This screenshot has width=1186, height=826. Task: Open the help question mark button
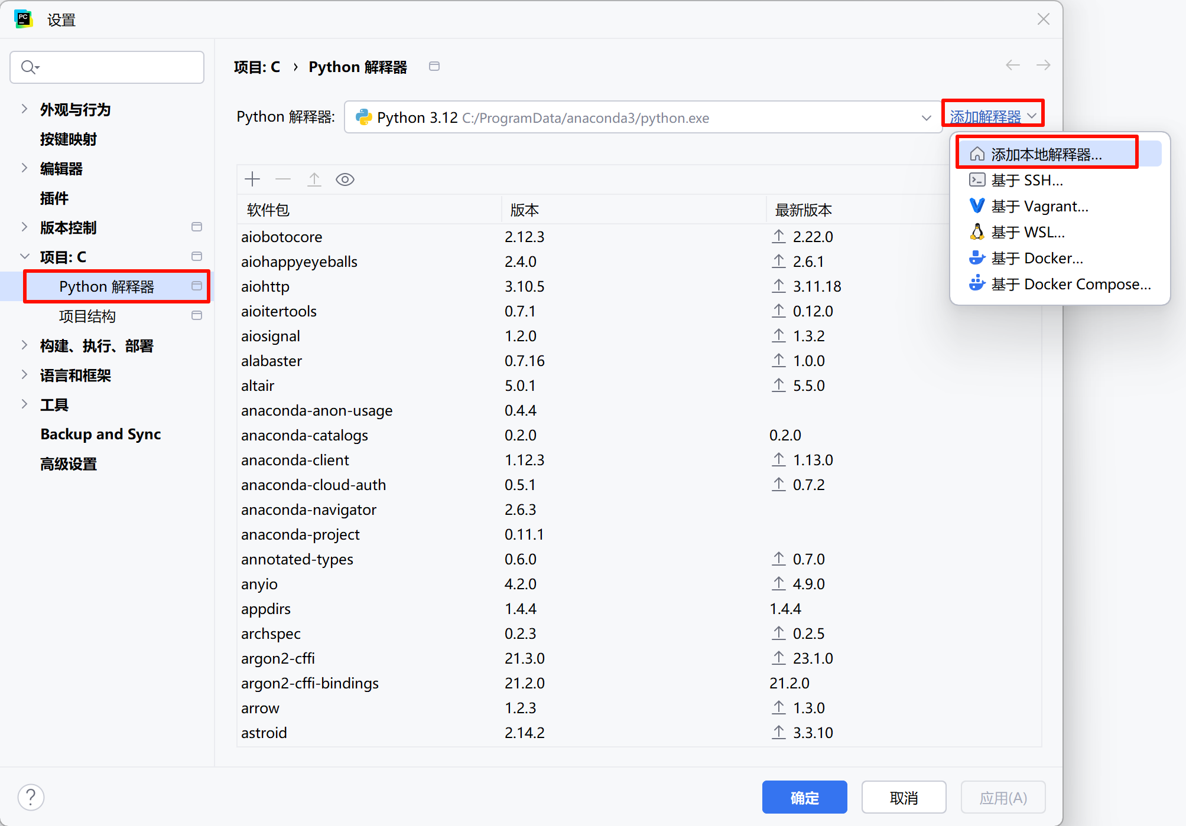(x=31, y=797)
